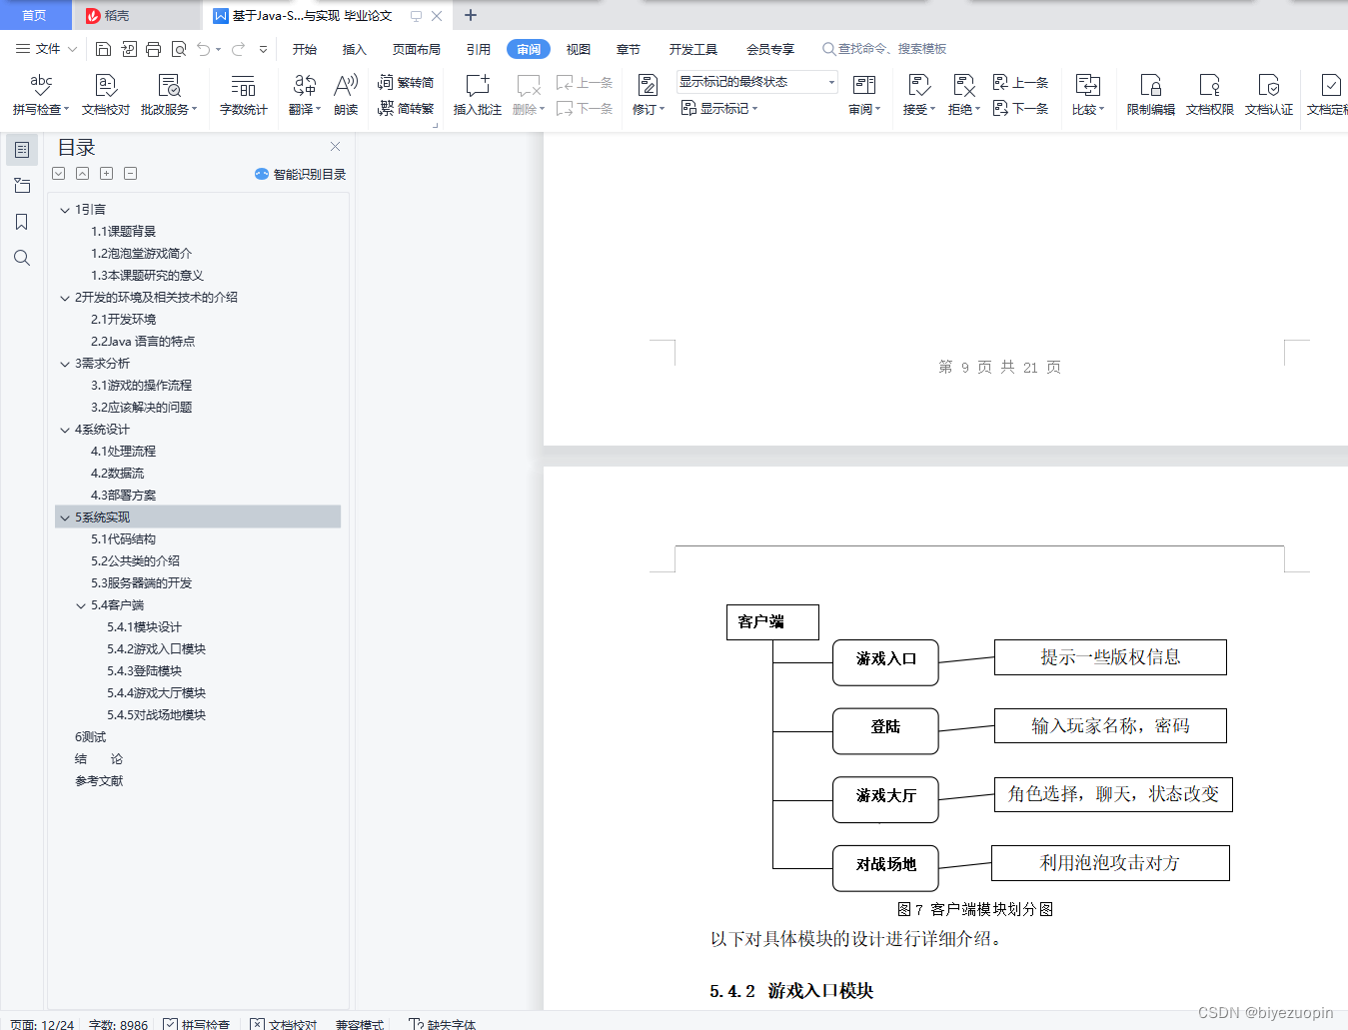
Task: Collapse the 1引言 outline section
Action: [x=65, y=210]
